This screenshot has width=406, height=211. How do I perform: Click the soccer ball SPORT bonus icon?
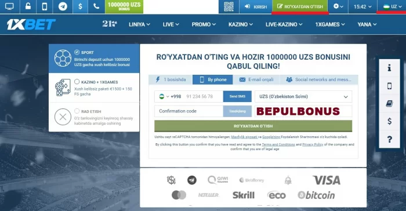[63, 58]
